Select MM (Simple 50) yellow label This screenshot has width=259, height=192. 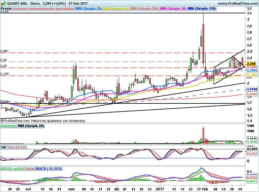(x=116, y=8)
